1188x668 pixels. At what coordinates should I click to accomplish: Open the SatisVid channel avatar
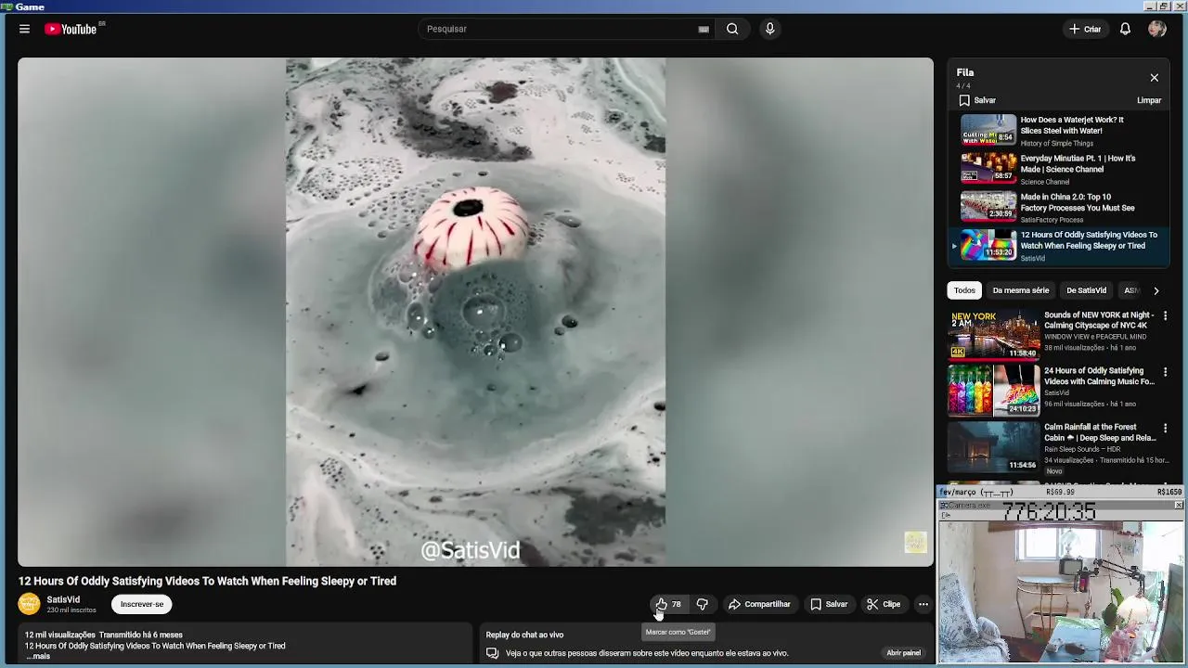click(x=29, y=604)
